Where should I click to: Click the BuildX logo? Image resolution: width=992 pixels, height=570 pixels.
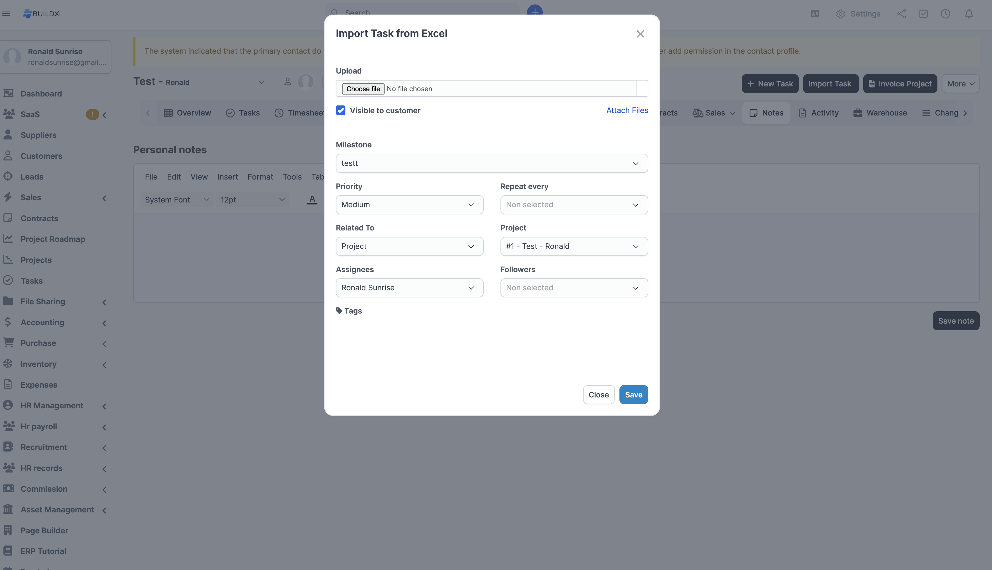coord(41,14)
